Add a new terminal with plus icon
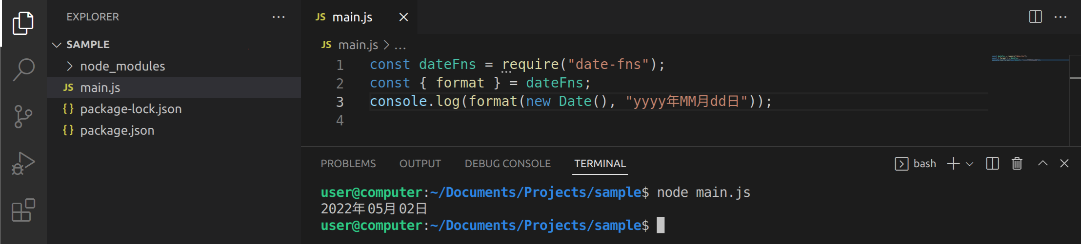The image size is (1081, 244). click(953, 164)
